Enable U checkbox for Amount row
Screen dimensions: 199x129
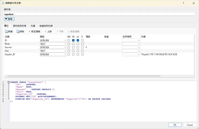click(x=82, y=47)
